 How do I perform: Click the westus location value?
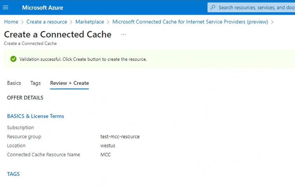108,145
